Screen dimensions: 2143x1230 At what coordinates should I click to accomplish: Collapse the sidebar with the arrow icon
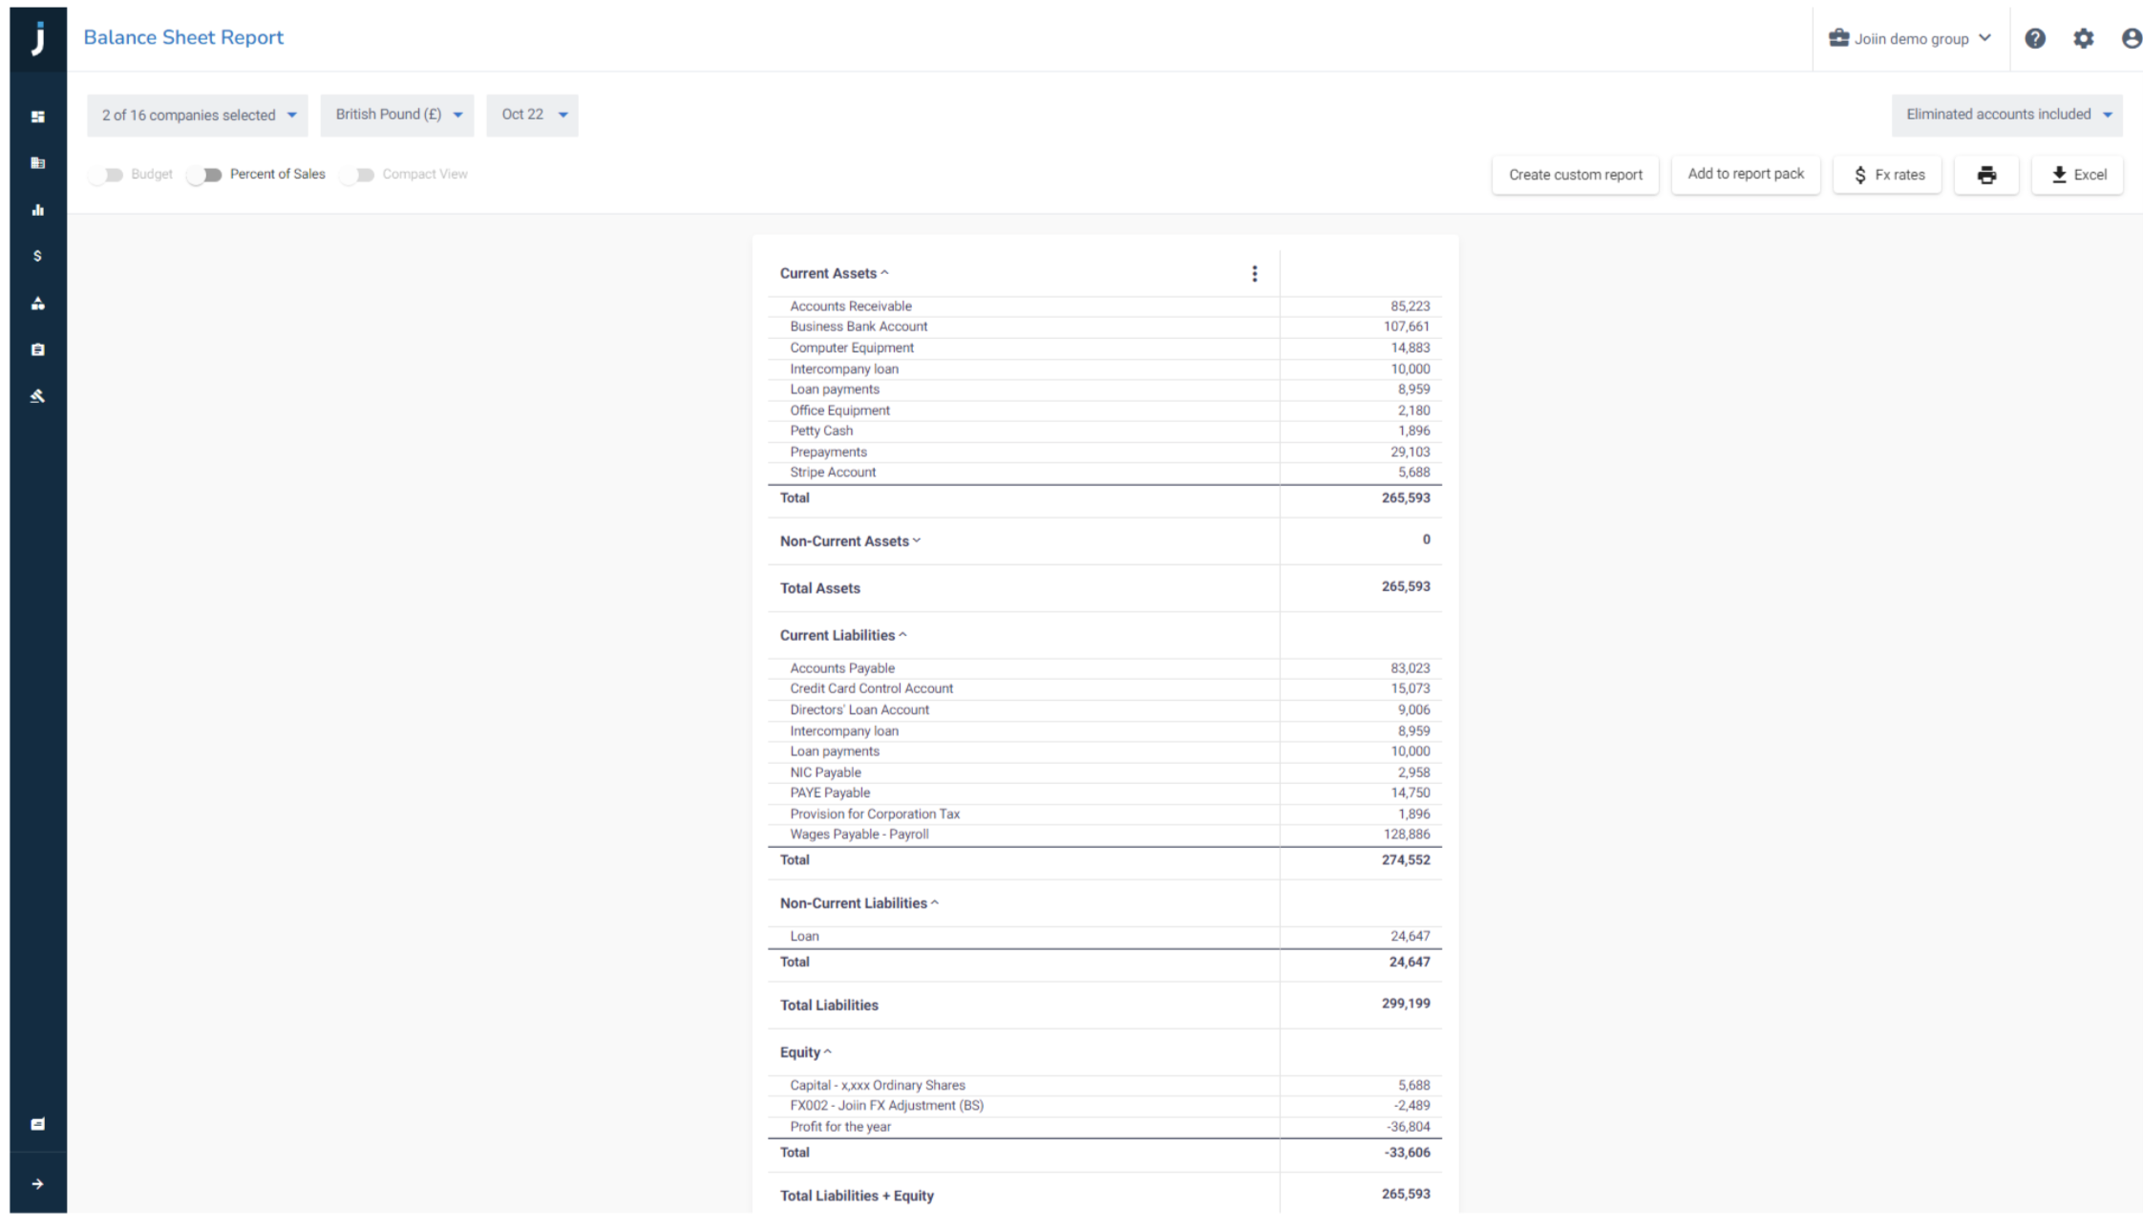click(x=38, y=1183)
